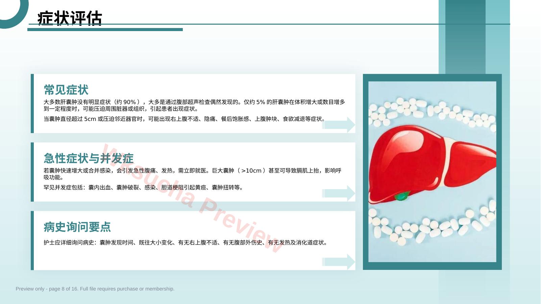Click the arrow icon in 常见症状 card
The height and width of the screenshot is (304, 541).
point(338,125)
